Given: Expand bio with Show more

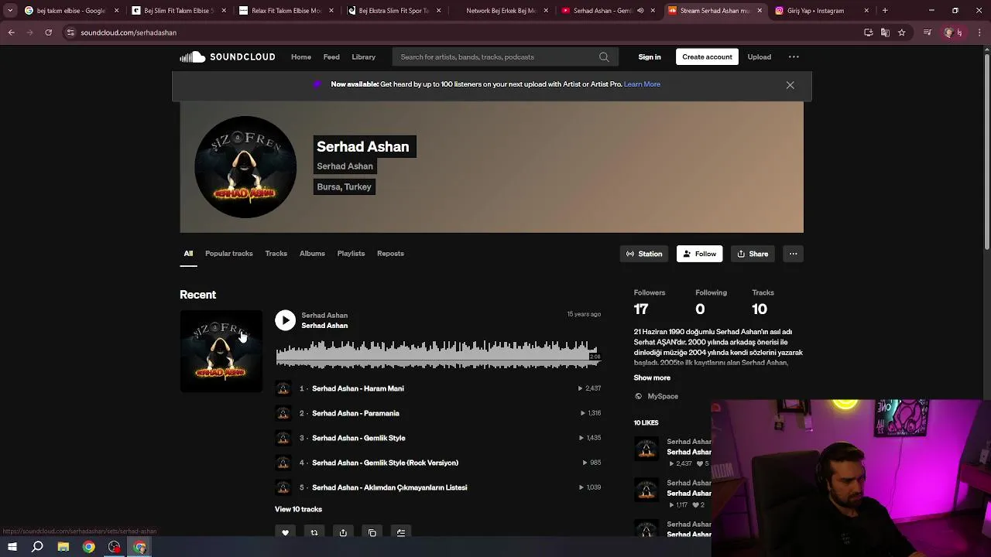Looking at the screenshot, I should tap(652, 378).
